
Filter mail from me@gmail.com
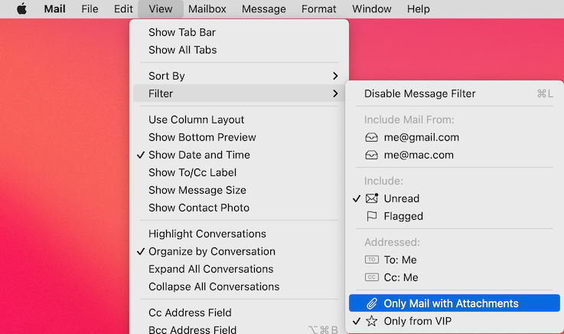pos(455,137)
